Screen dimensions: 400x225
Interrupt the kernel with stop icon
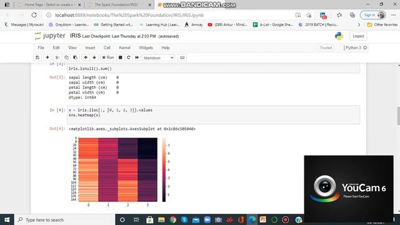121,57
